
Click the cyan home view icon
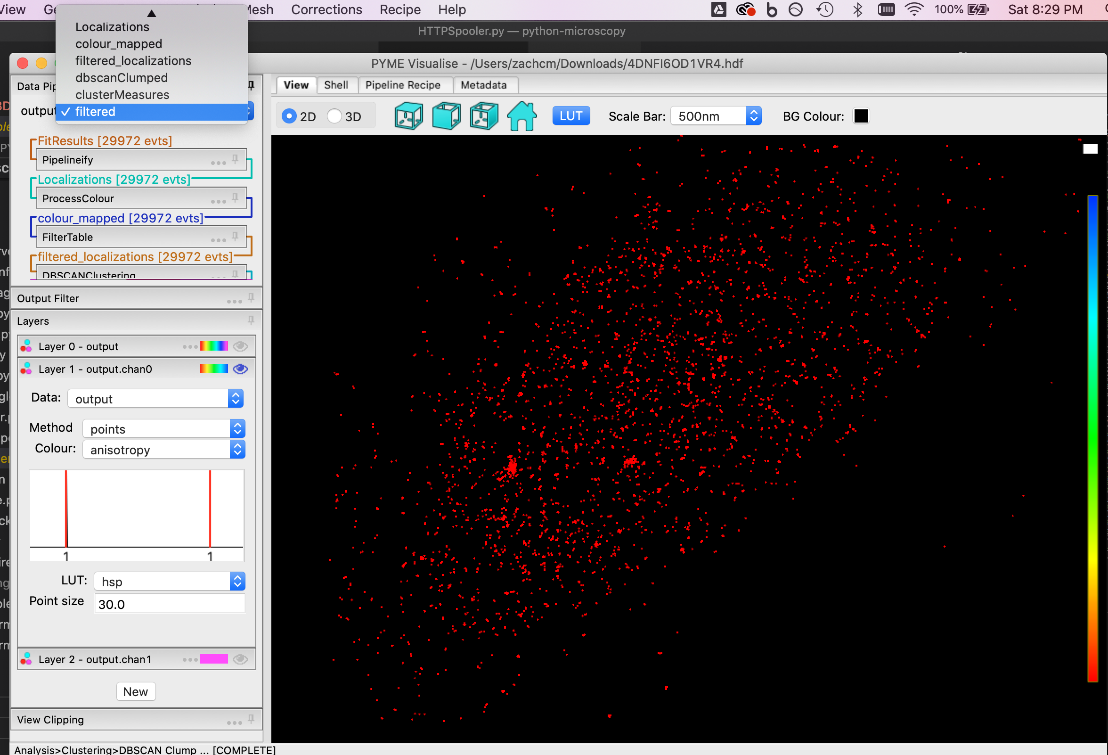point(521,116)
